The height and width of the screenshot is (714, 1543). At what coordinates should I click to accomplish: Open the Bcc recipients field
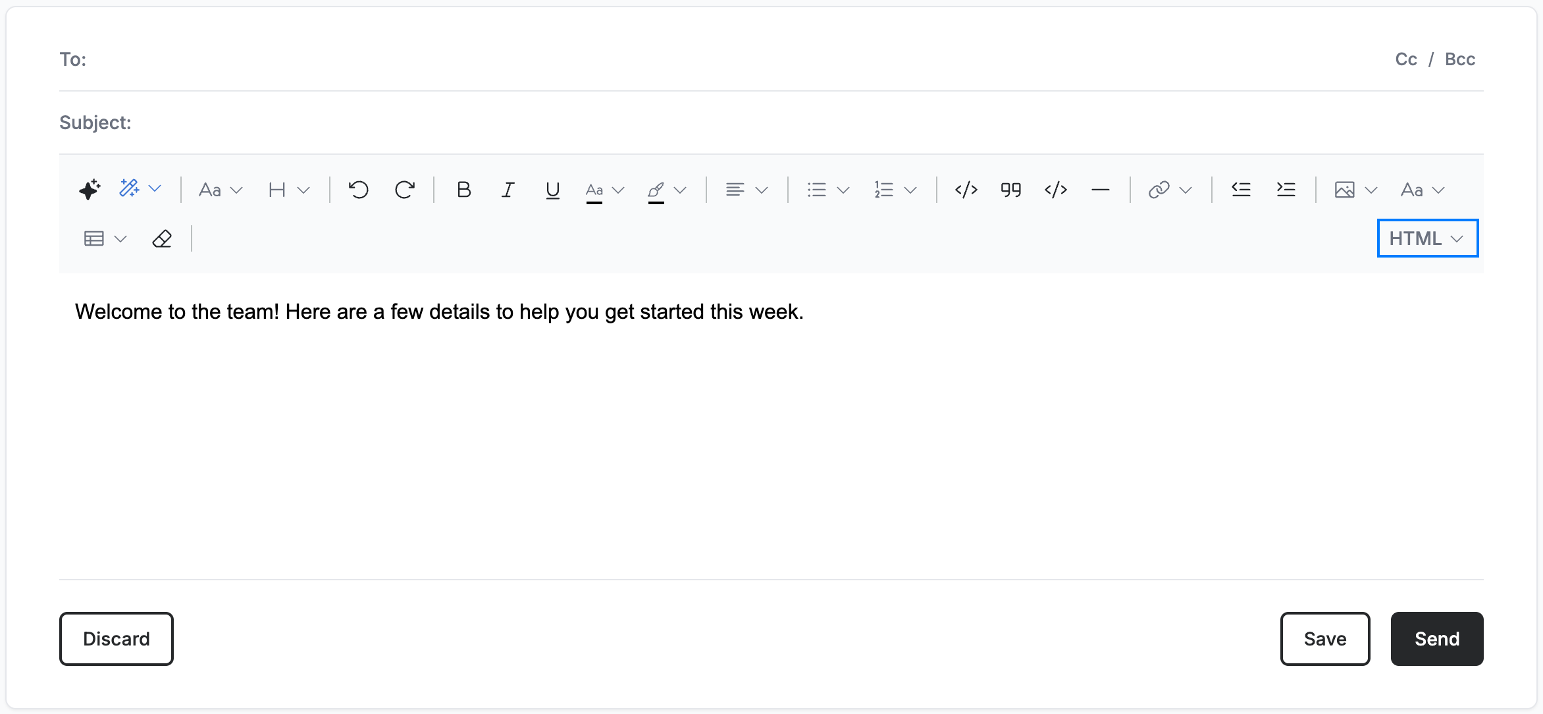1459,59
